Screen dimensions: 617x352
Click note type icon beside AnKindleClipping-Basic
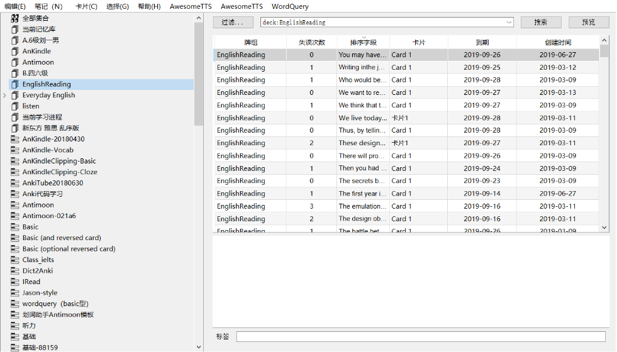(x=15, y=162)
